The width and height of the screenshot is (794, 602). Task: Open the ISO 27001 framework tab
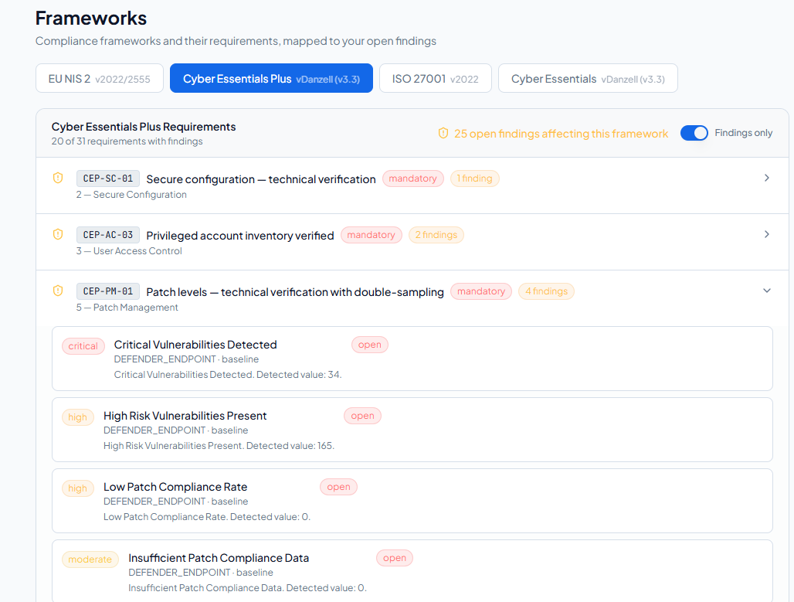coord(435,79)
